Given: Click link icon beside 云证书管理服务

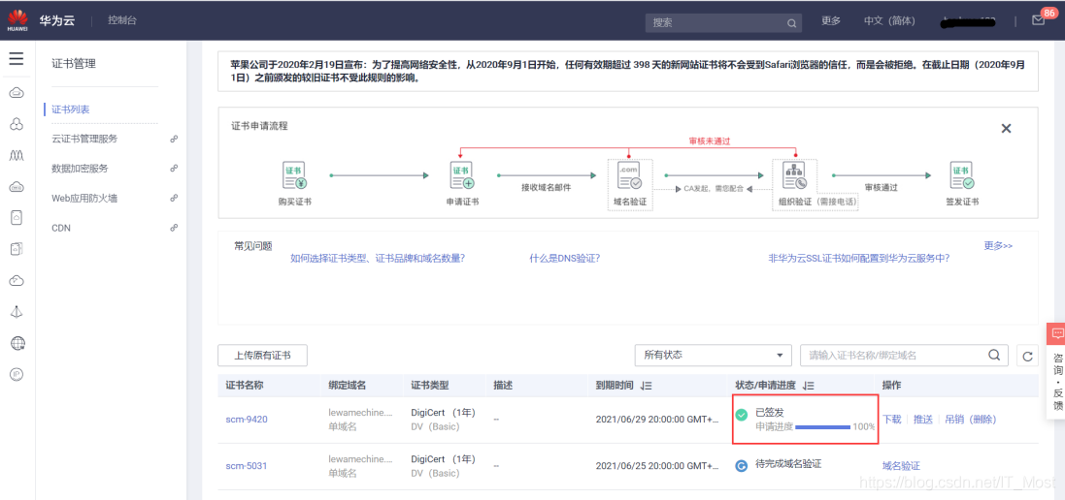Looking at the screenshot, I should (x=173, y=139).
